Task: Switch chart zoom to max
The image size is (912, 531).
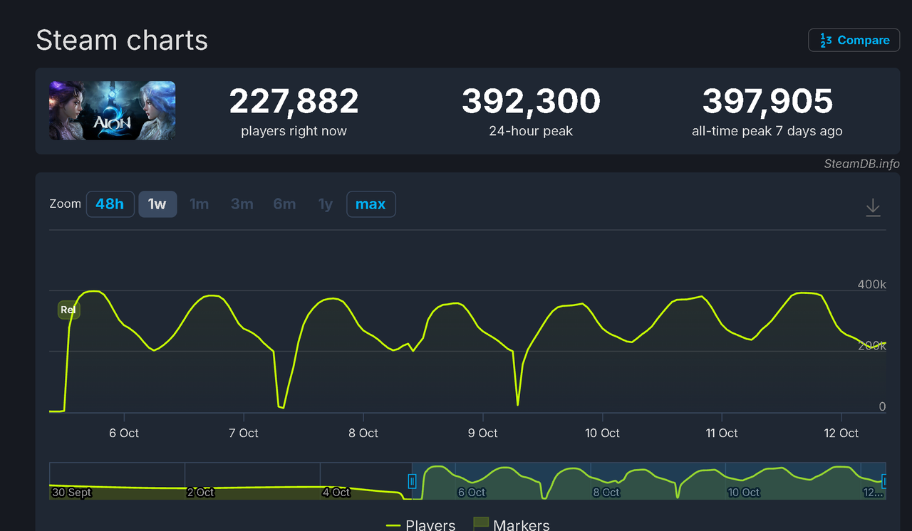Action: (370, 204)
